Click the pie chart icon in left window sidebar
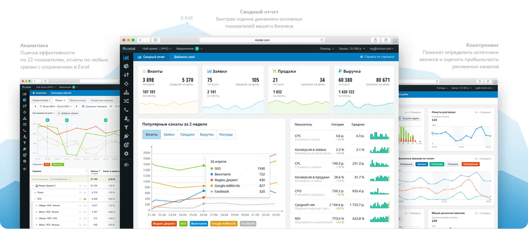The height and width of the screenshot is (229, 528). point(24,100)
